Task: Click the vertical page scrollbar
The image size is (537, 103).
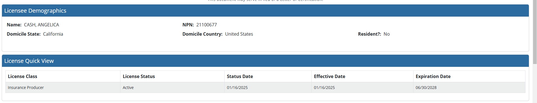Action: click(x=535, y=51)
